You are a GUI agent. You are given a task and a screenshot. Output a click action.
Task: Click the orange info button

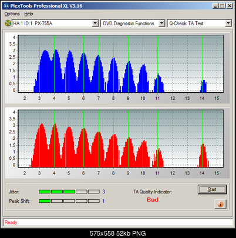tap(220, 205)
